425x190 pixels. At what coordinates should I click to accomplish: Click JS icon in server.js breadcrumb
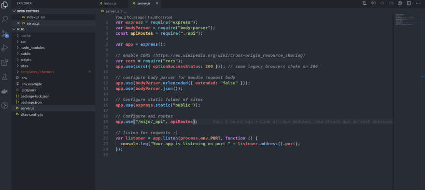point(102,11)
